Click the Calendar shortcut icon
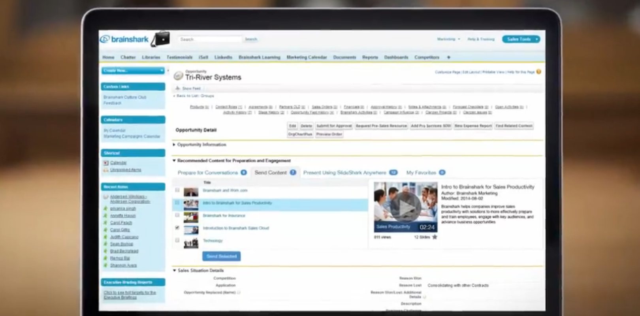Screen dimensions: 640x316 point(106,163)
